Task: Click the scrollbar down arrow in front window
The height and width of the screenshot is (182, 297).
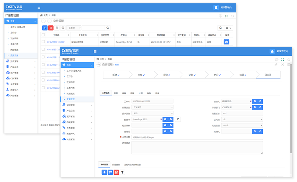Action: 291,175
